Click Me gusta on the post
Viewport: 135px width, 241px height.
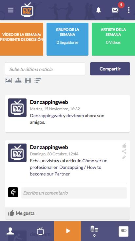pyautogui.click(x=21, y=213)
